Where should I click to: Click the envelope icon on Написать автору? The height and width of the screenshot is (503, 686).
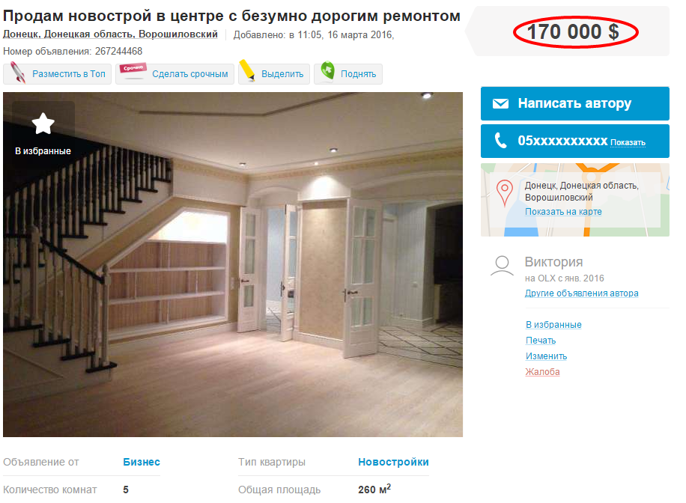(500, 103)
